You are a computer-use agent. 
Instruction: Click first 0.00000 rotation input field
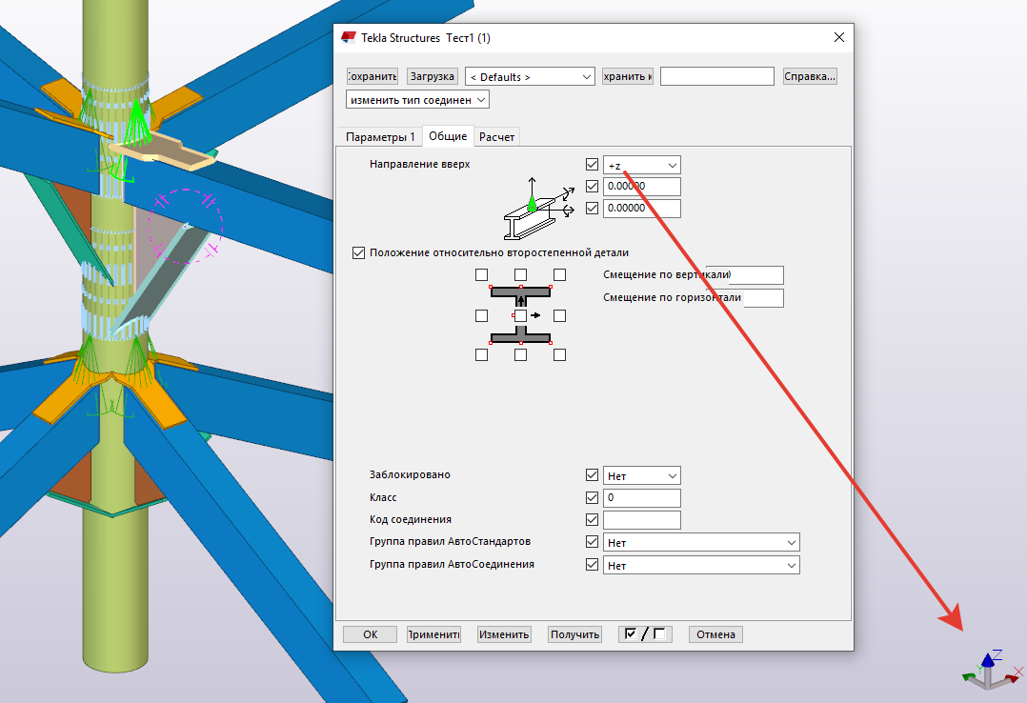[x=642, y=187]
